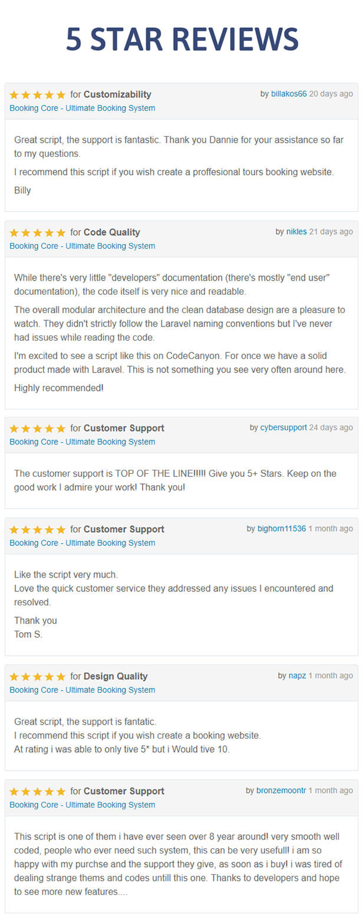Open Booking Core link in cybersupport's review

[82, 442]
